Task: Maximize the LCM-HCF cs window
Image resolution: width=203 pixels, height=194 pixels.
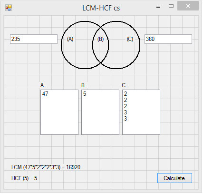Action: (x=171, y=6)
